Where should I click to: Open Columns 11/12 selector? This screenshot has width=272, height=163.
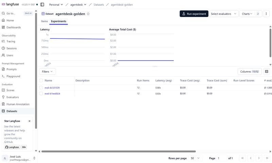[x=250, y=71]
